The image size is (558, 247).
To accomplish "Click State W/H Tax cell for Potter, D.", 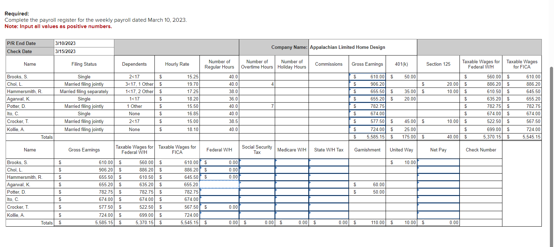I will pos(329,192).
